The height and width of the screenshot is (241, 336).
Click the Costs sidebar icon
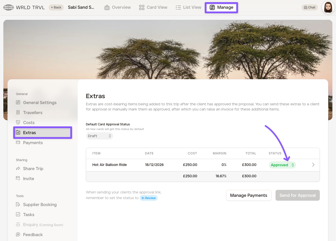tap(18, 122)
